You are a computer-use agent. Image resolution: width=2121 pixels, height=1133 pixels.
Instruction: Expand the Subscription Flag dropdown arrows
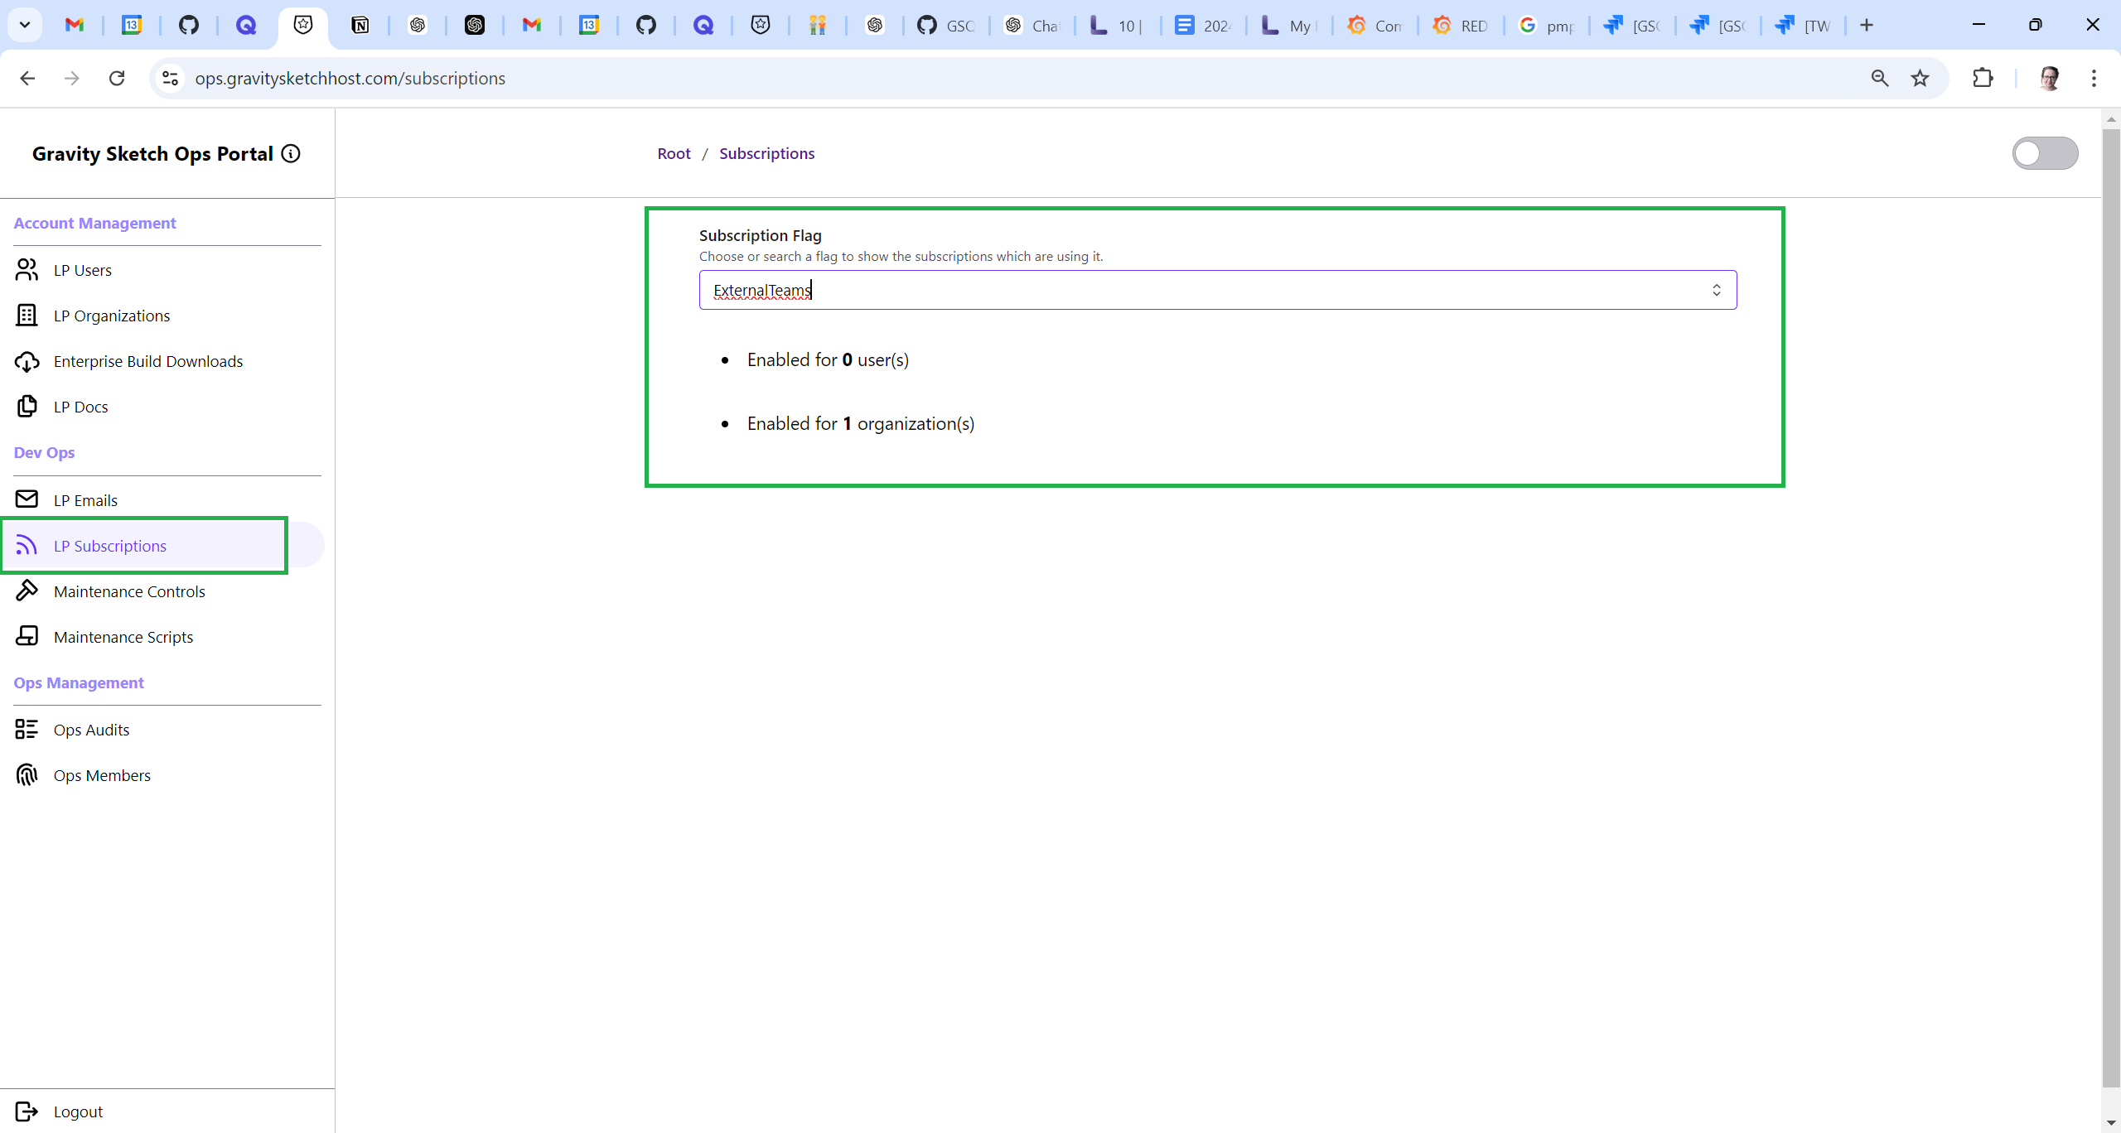pos(1717,291)
